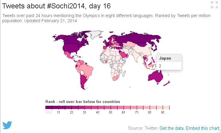Screen dimensions: 221x133
Task: Click the pale pink swatch below legend bar
Action: (49, 112)
